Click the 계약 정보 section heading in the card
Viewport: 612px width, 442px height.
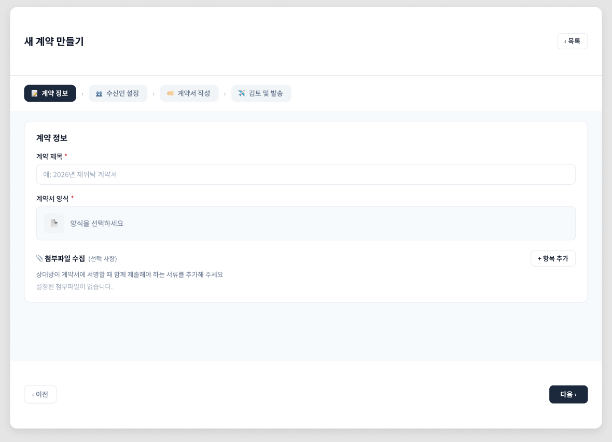[x=52, y=138]
